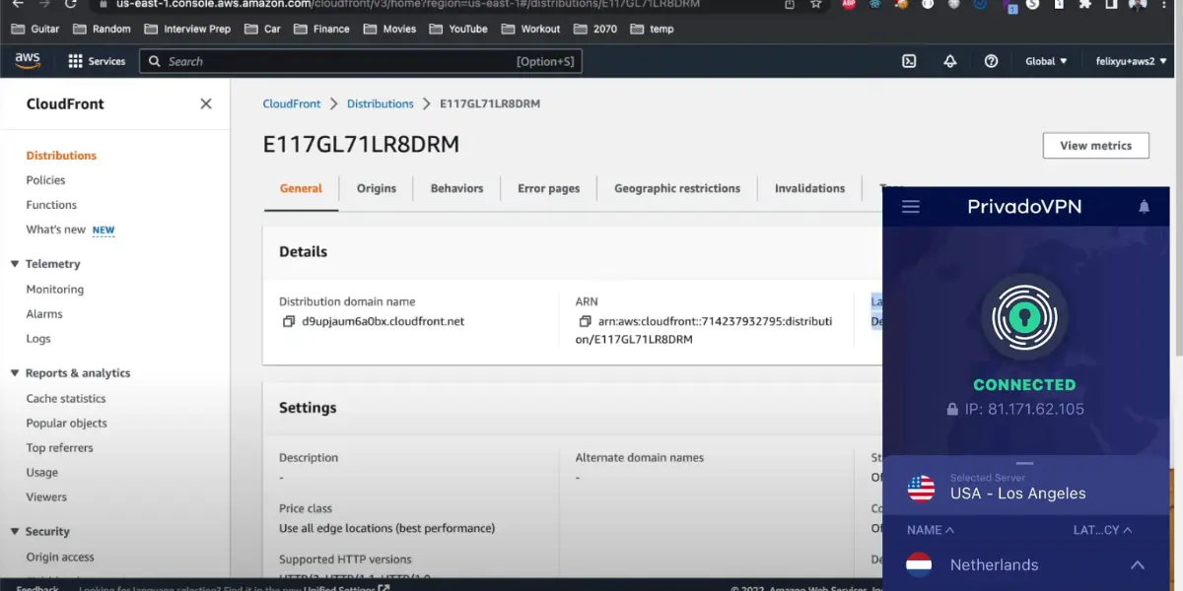Viewport: 1183px width, 591px height.
Task: Switch to the Origins tab
Action: tap(376, 188)
